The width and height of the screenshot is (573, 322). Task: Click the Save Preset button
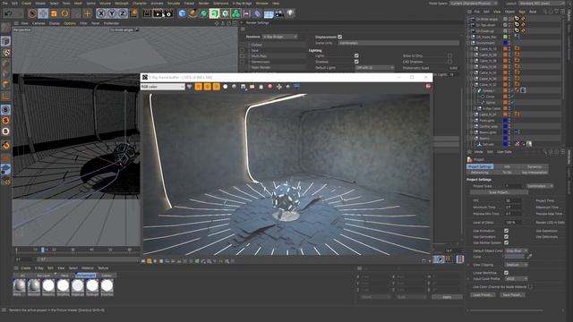[512, 295]
